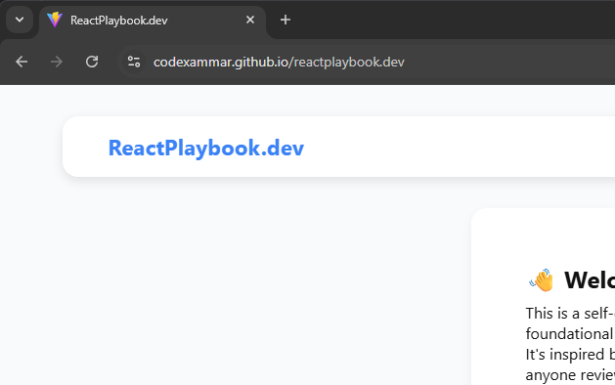Go back to previous page
This screenshot has width=615, height=385.
(22, 62)
